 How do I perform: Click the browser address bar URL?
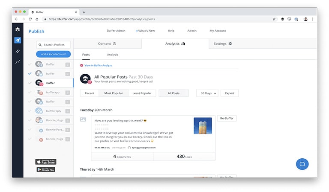click(x=102, y=19)
